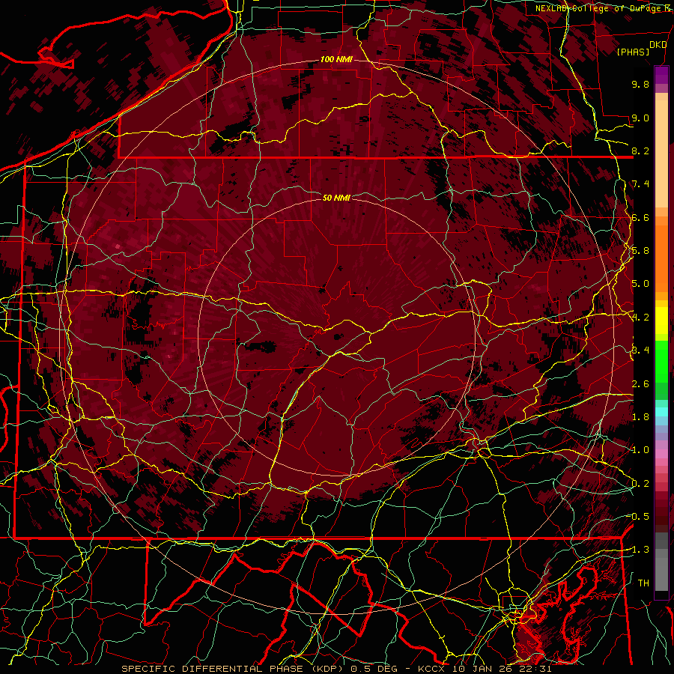Viewport: 674px width, 674px height.
Task: Click the 4.2 value on the color scale
Action: (640, 318)
